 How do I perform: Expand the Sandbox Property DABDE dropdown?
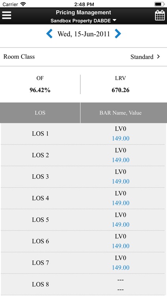coord(83,21)
